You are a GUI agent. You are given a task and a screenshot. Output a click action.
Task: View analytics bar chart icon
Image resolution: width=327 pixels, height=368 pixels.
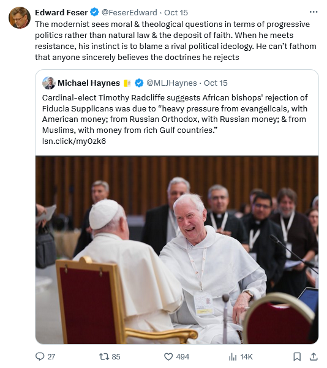[233, 357]
